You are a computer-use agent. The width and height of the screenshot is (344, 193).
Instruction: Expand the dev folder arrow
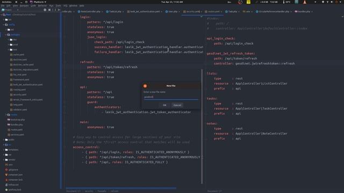9,40
